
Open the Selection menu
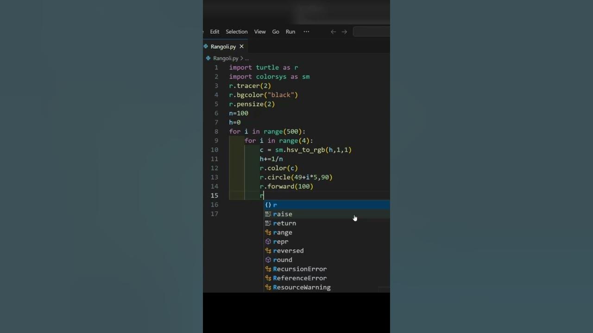[236, 31]
